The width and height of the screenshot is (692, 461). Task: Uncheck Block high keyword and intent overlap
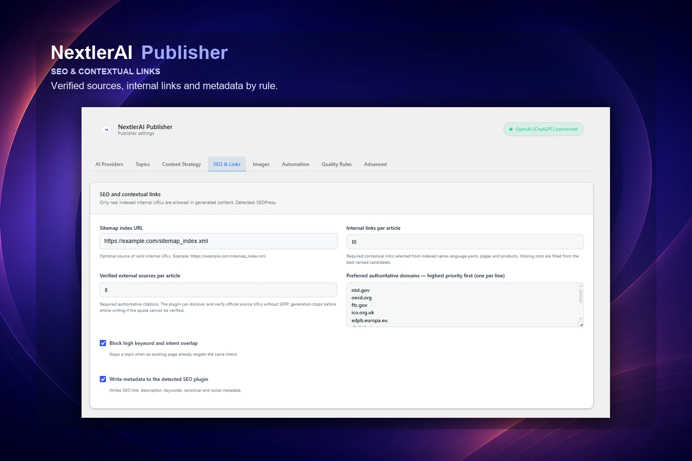[103, 343]
